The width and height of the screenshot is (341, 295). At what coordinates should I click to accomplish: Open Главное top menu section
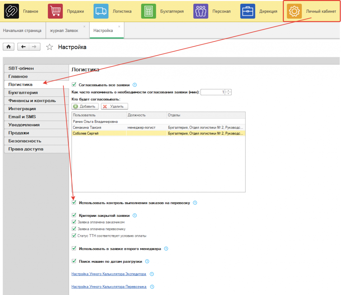31,11
